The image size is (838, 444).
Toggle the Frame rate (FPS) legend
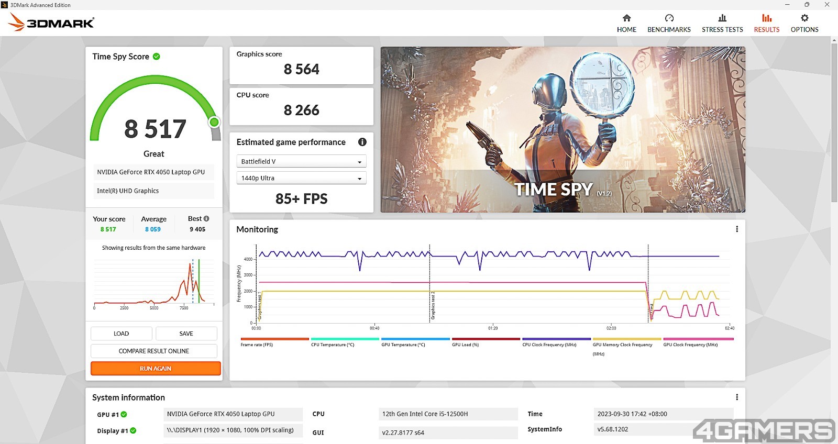[x=274, y=342]
